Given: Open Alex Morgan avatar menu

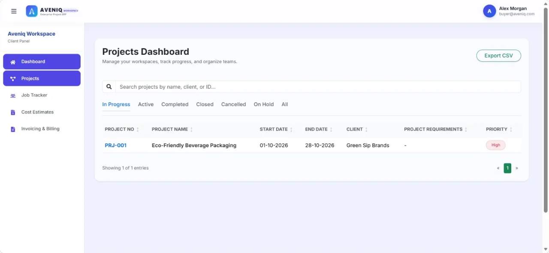Looking at the screenshot, I should tap(489, 11).
